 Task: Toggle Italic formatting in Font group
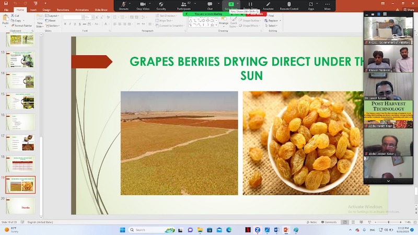click(x=70, y=24)
